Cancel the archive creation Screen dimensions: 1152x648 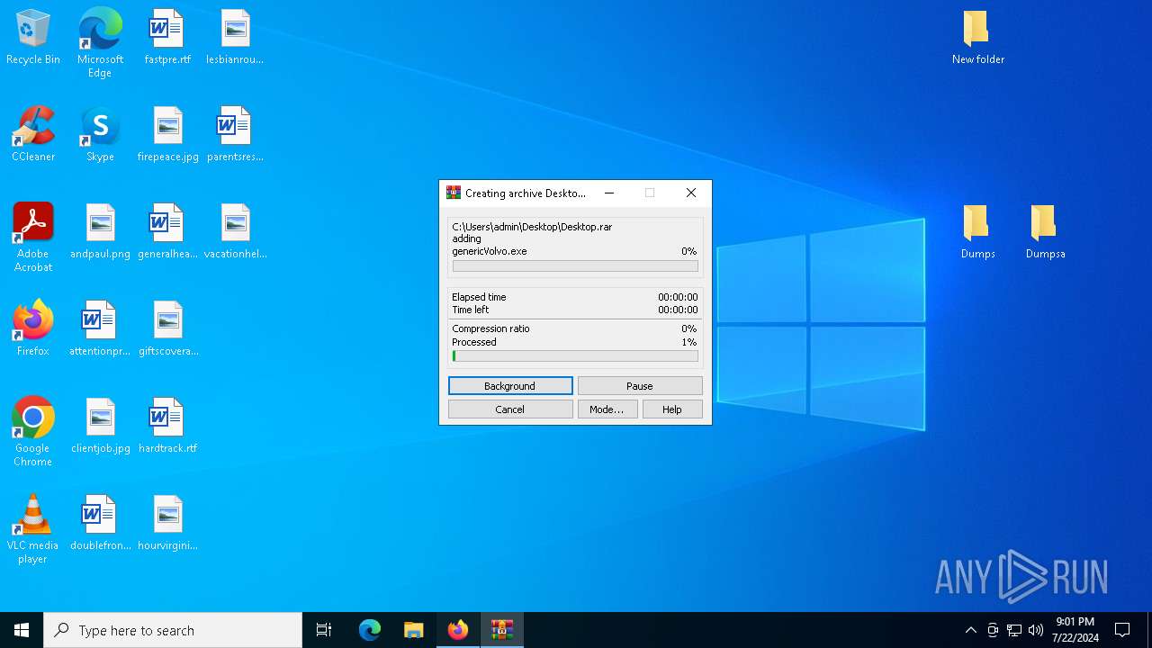click(x=510, y=409)
